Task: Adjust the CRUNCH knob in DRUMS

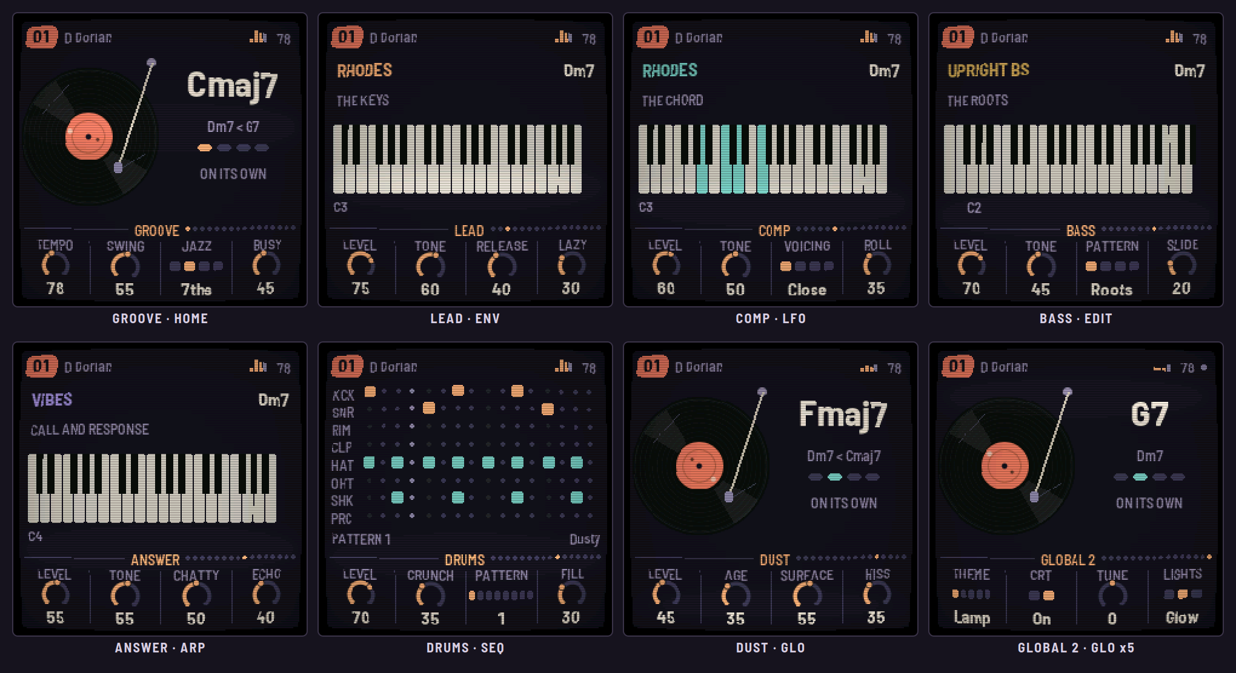Action: [430, 595]
